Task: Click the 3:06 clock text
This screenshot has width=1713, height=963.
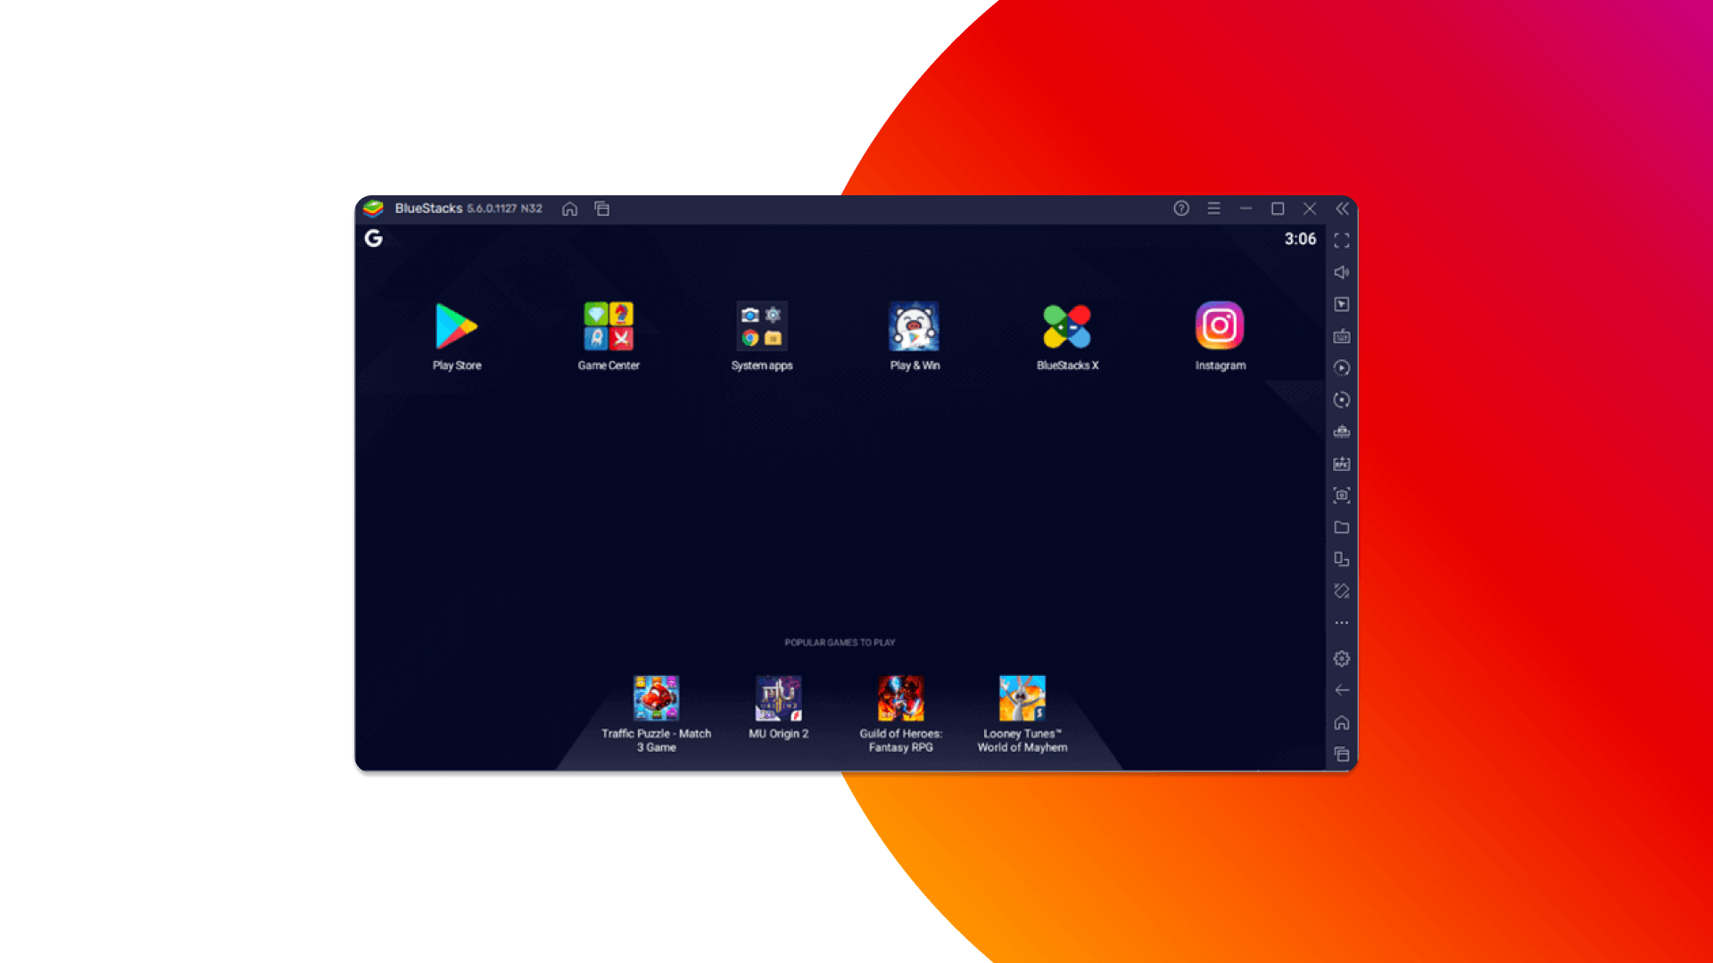Action: [1300, 239]
